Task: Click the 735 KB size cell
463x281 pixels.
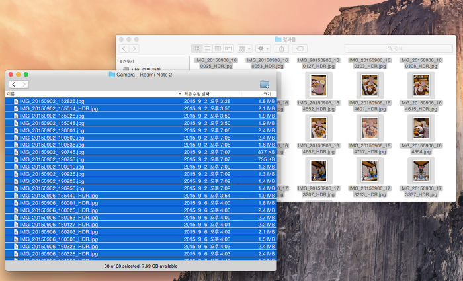Action: (267, 159)
